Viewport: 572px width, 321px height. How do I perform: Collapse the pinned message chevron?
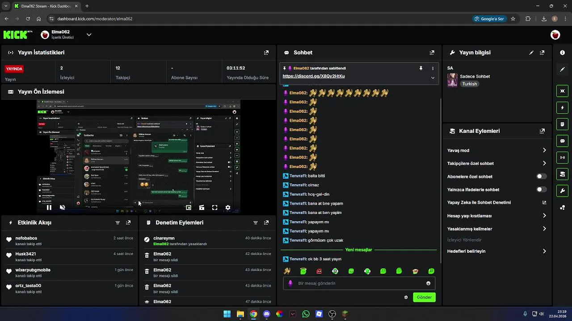[x=433, y=78]
